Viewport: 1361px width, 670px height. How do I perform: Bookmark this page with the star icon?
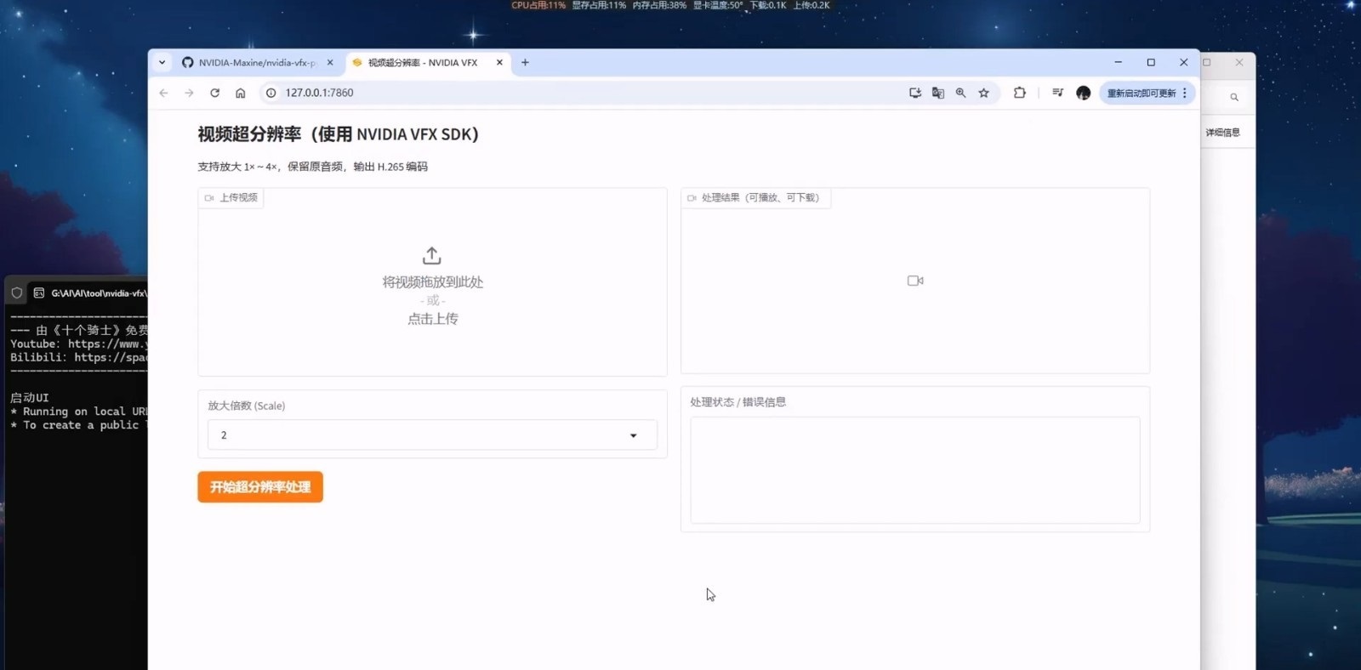984,93
